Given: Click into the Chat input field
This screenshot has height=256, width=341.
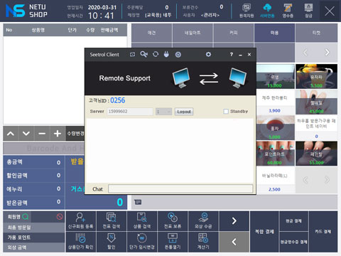Looking at the screenshot, I should coord(180,189).
